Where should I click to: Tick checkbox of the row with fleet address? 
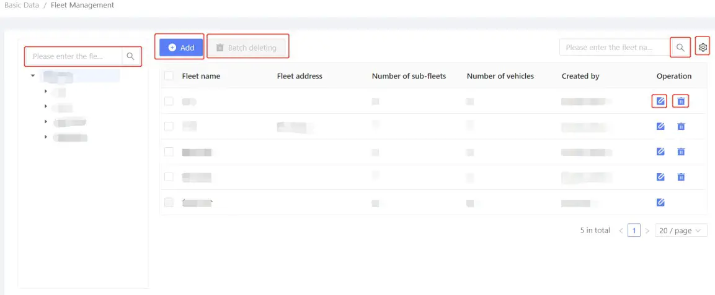(x=169, y=126)
